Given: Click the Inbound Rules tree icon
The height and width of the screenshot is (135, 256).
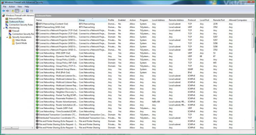Looking at the screenshot, I should click(x=7, y=19).
